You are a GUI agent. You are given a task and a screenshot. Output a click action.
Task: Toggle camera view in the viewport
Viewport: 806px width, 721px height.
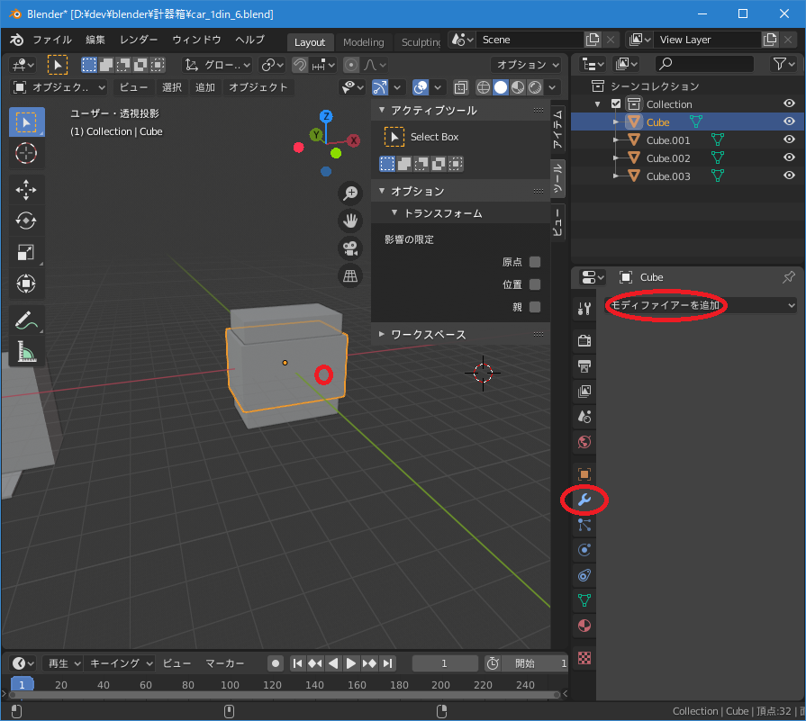350,248
